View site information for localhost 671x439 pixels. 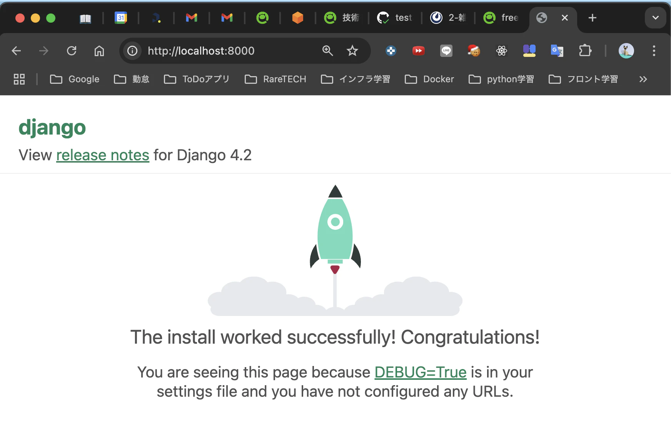pos(132,51)
